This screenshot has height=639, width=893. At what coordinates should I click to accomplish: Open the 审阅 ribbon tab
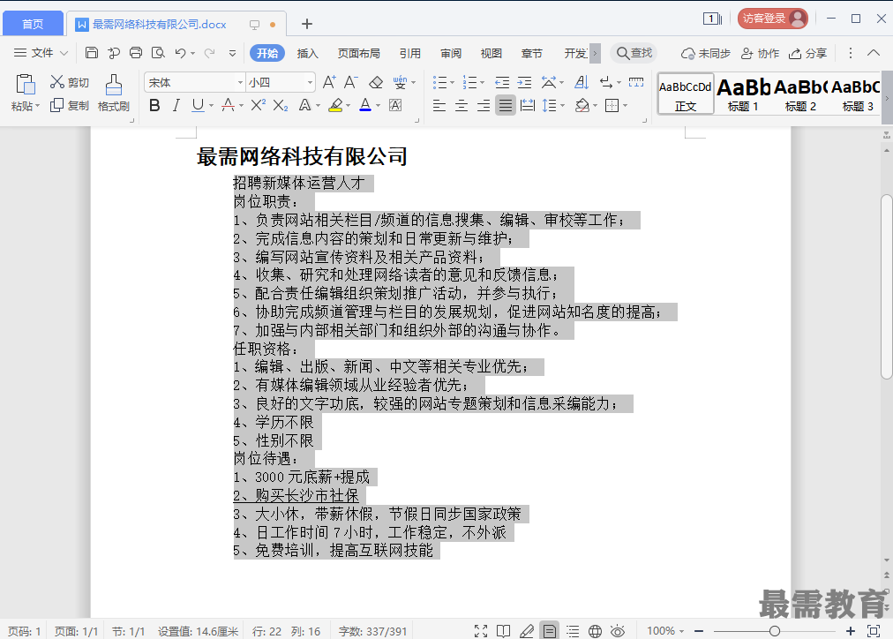pos(451,54)
